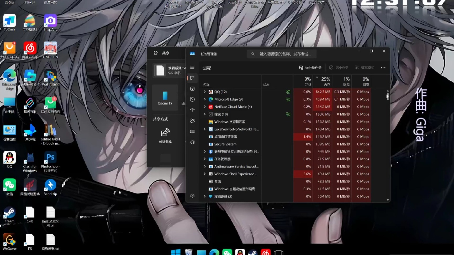This screenshot has width=454, height=255.
Task: Open the Steam desktop shortcut
Action: point(9,215)
